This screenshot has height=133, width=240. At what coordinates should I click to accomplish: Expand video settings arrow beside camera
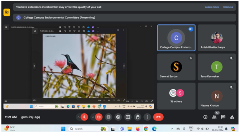(x=93, y=117)
